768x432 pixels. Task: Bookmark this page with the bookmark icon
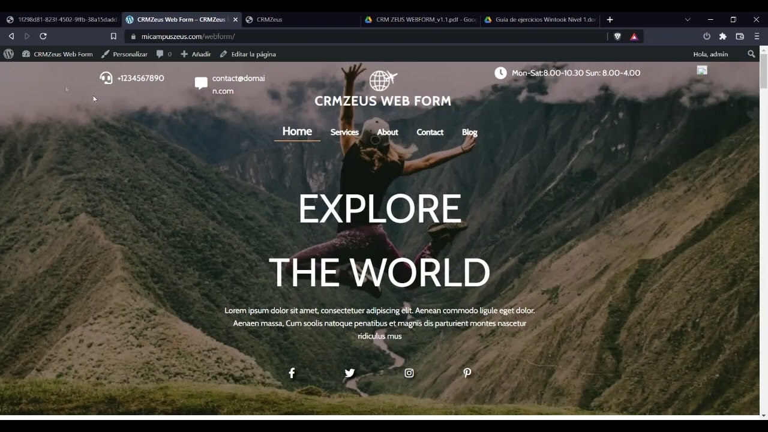113,37
